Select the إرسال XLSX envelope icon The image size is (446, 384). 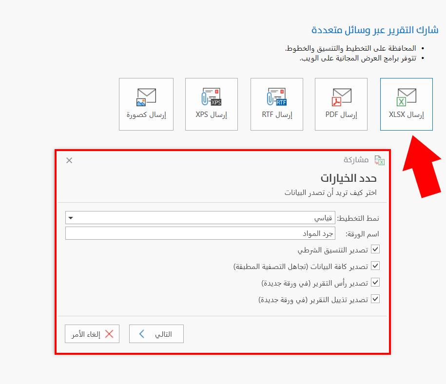(406, 96)
